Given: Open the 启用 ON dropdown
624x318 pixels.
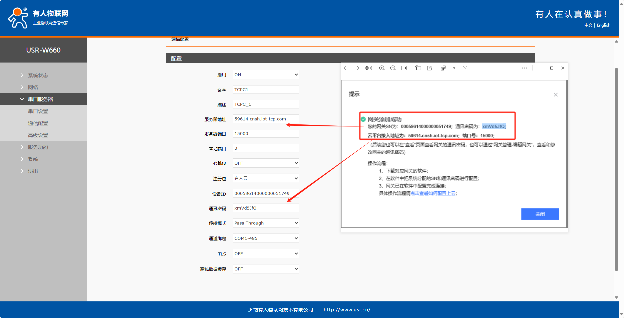Looking at the screenshot, I should click(x=266, y=75).
